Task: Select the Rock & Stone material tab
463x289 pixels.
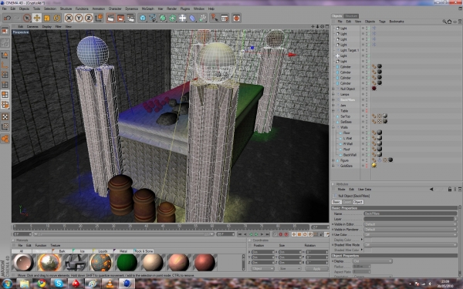Action: 144,251
